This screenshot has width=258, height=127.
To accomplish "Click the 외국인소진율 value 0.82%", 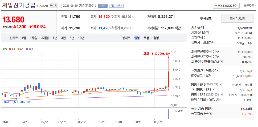I will coord(247,62).
